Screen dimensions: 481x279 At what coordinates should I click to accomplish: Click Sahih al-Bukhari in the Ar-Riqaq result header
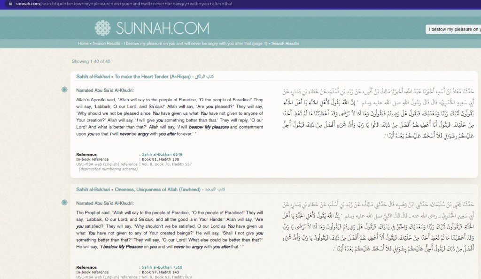[94, 76]
